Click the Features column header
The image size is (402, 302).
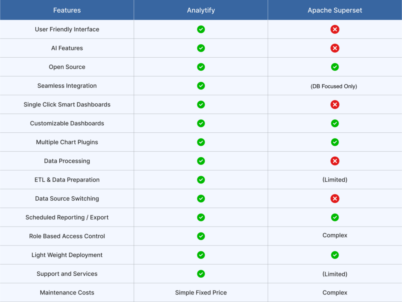67,10
